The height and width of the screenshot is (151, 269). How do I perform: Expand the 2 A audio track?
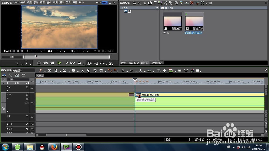[8, 128]
